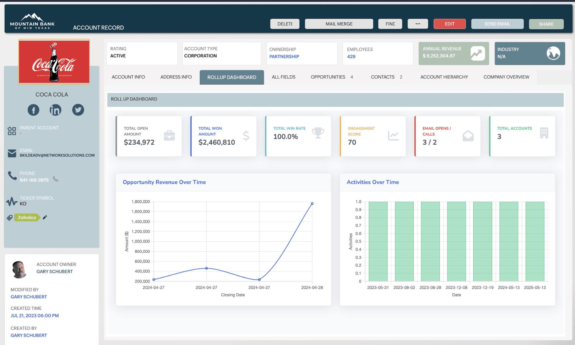This screenshot has height=345, width=575.
Task: Open the Company Overview tab
Action: (506, 77)
